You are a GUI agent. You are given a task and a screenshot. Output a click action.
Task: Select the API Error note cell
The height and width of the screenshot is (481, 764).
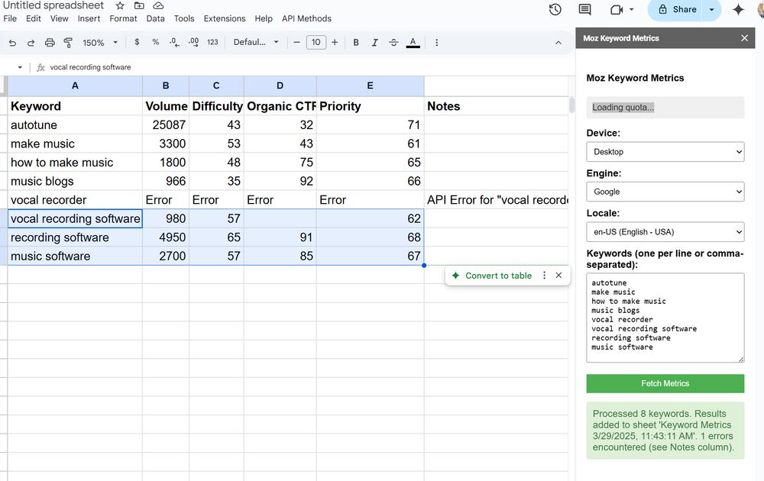pyautogui.click(x=496, y=200)
